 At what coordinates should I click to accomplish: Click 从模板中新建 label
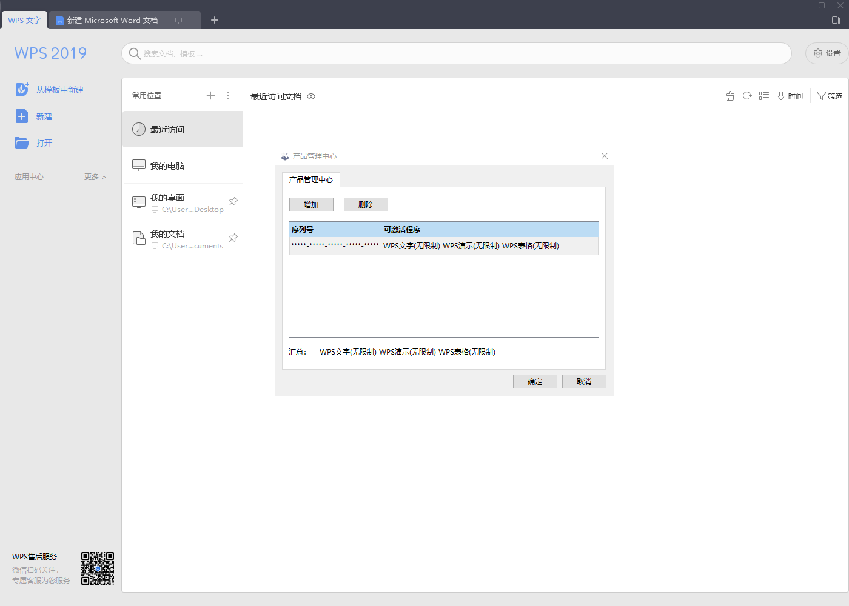(60, 90)
